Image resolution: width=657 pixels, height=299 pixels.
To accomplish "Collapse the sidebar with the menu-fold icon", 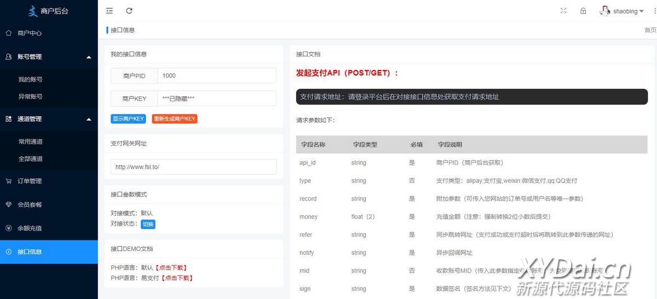I will (109, 11).
